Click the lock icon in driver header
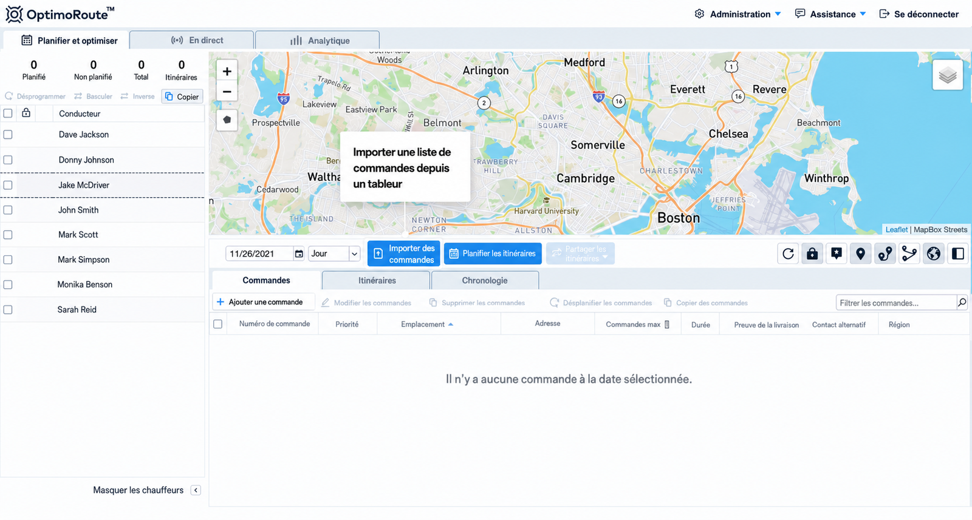 pos(26,113)
